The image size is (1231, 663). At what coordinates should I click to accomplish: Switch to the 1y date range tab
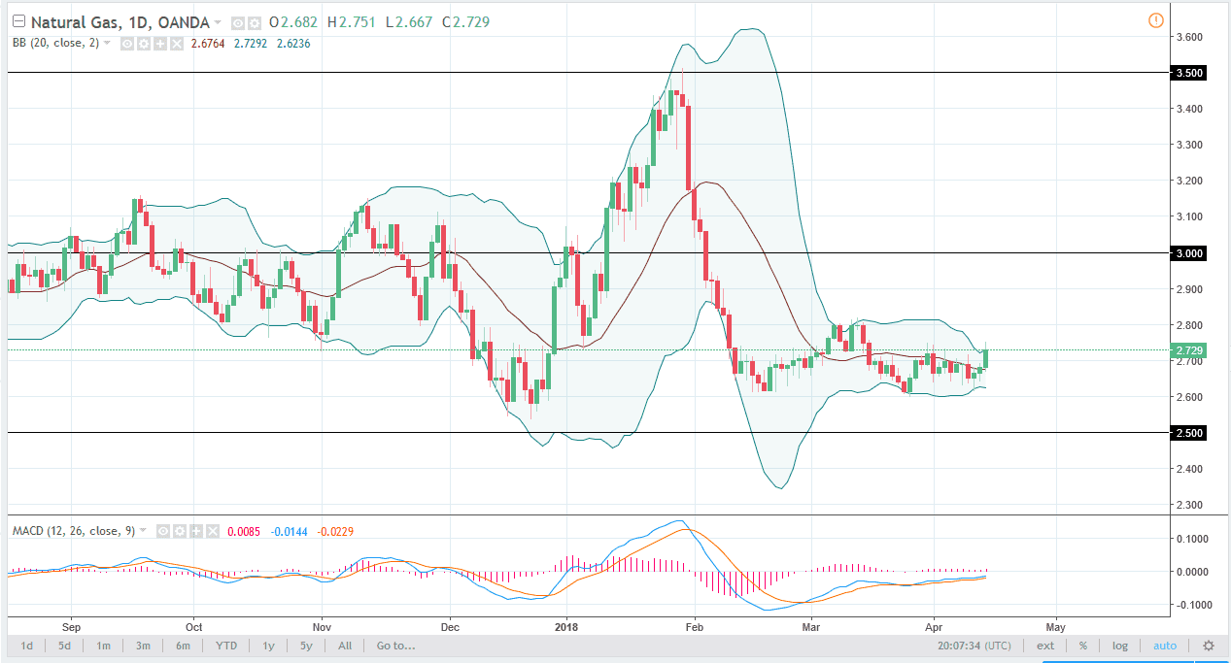pyautogui.click(x=268, y=646)
